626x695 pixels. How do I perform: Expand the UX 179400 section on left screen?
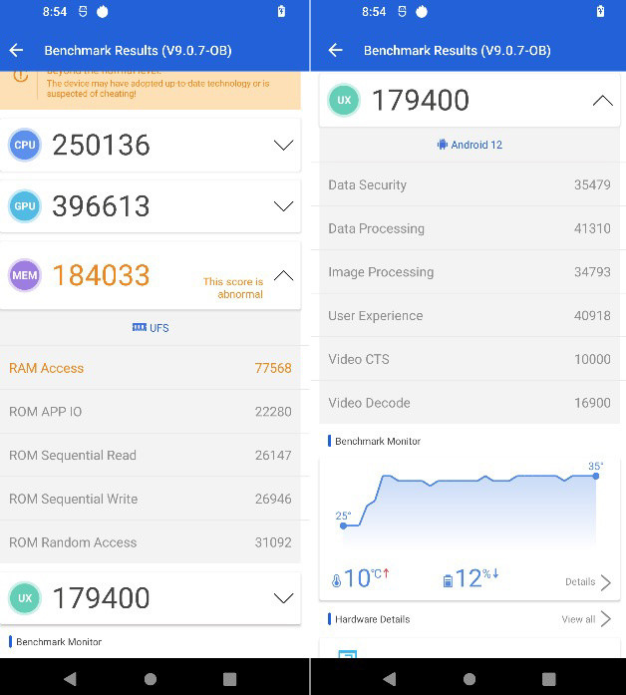[x=283, y=598]
